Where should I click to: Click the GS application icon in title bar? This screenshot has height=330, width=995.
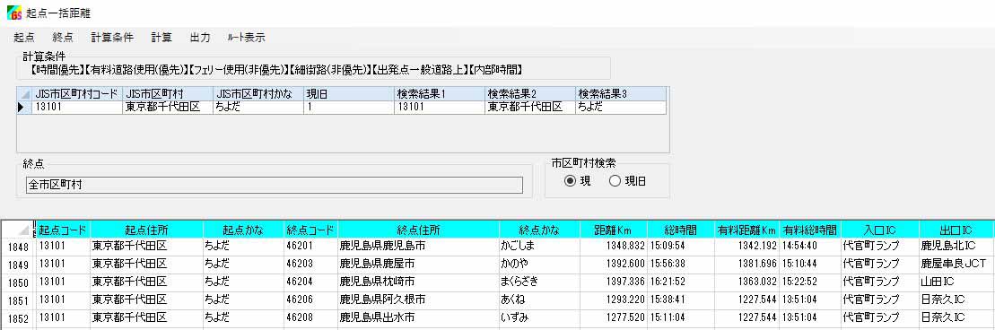pos(13,12)
